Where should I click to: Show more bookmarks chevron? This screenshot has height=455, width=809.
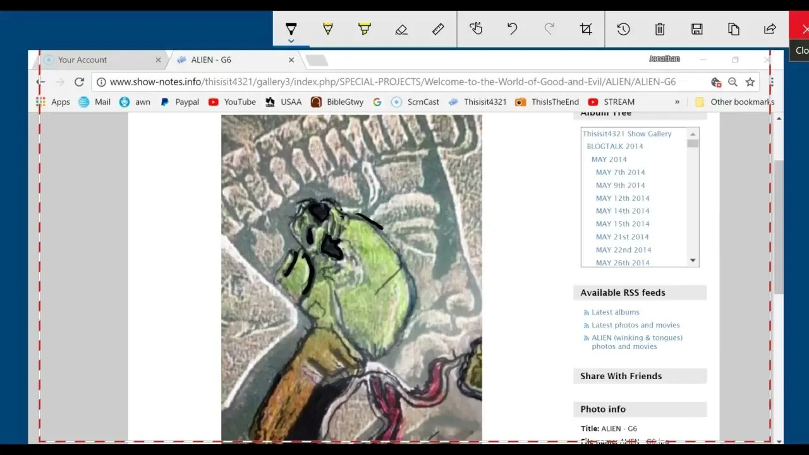677,102
